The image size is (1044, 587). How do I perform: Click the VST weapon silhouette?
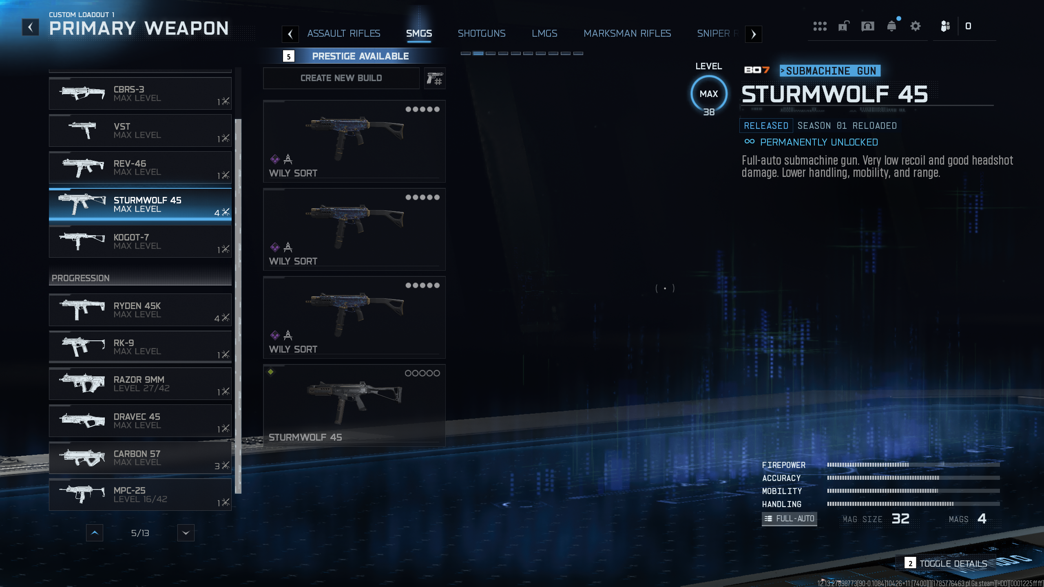coord(83,130)
